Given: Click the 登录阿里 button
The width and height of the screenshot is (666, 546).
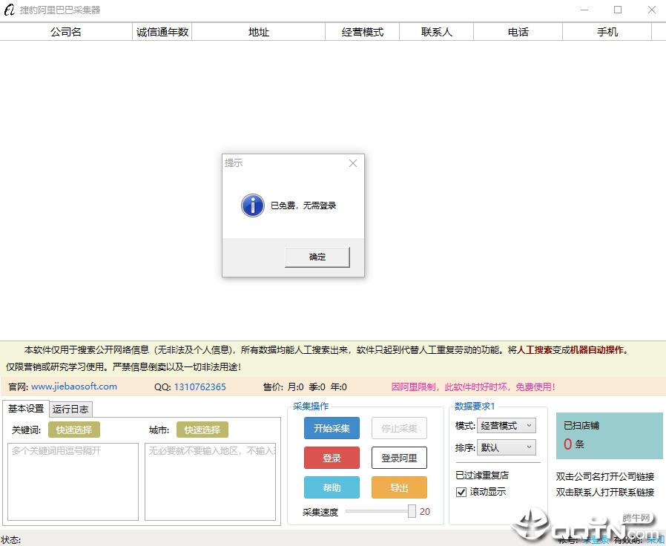Looking at the screenshot, I should 399,458.
